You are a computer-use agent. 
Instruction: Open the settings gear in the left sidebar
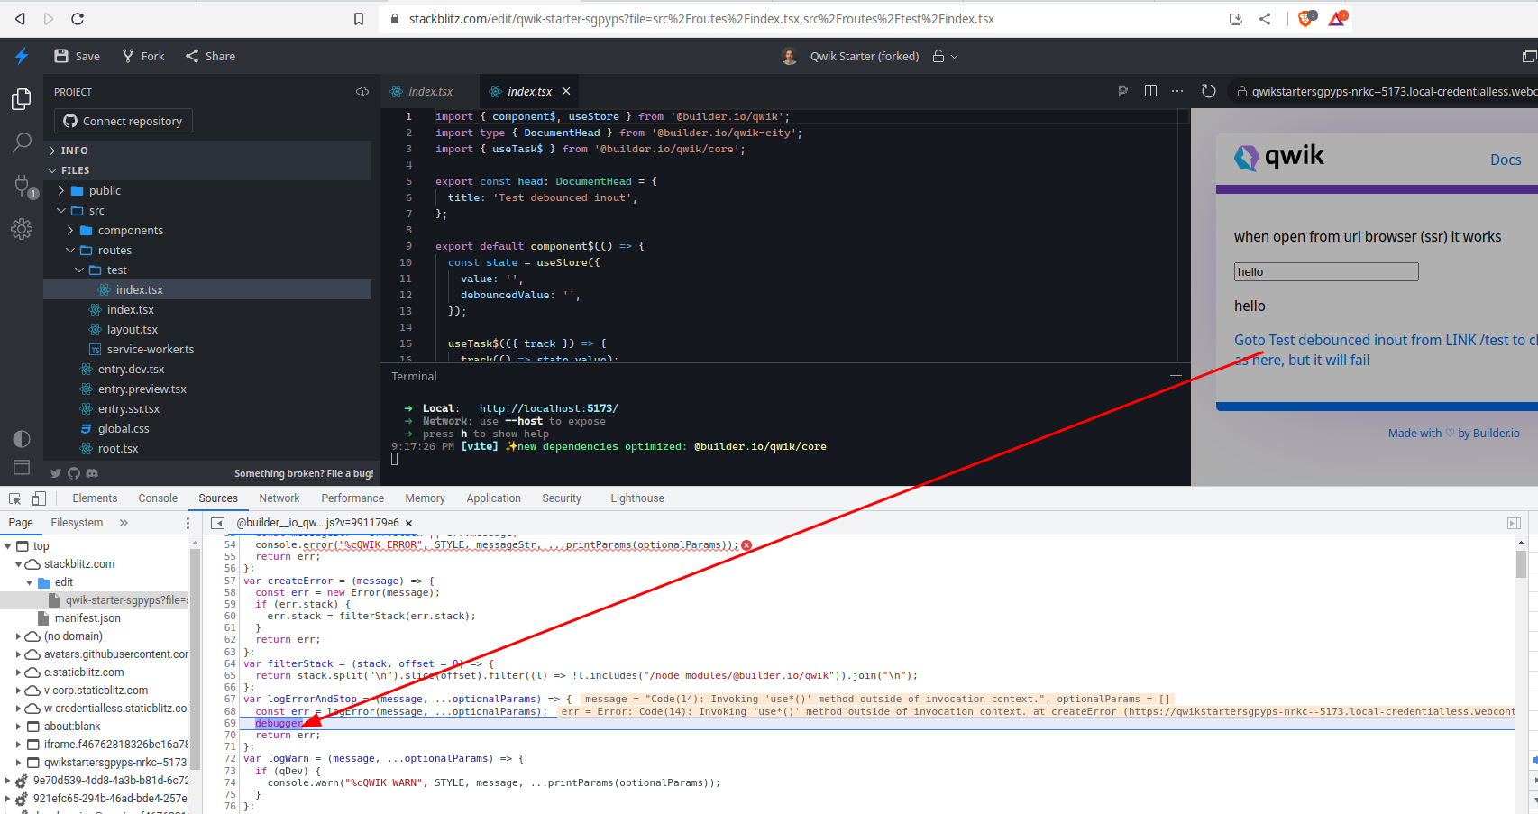[x=22, y=229]
